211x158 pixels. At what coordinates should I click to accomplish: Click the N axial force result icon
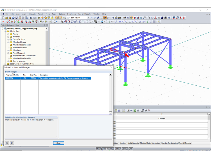click(120, 22)
